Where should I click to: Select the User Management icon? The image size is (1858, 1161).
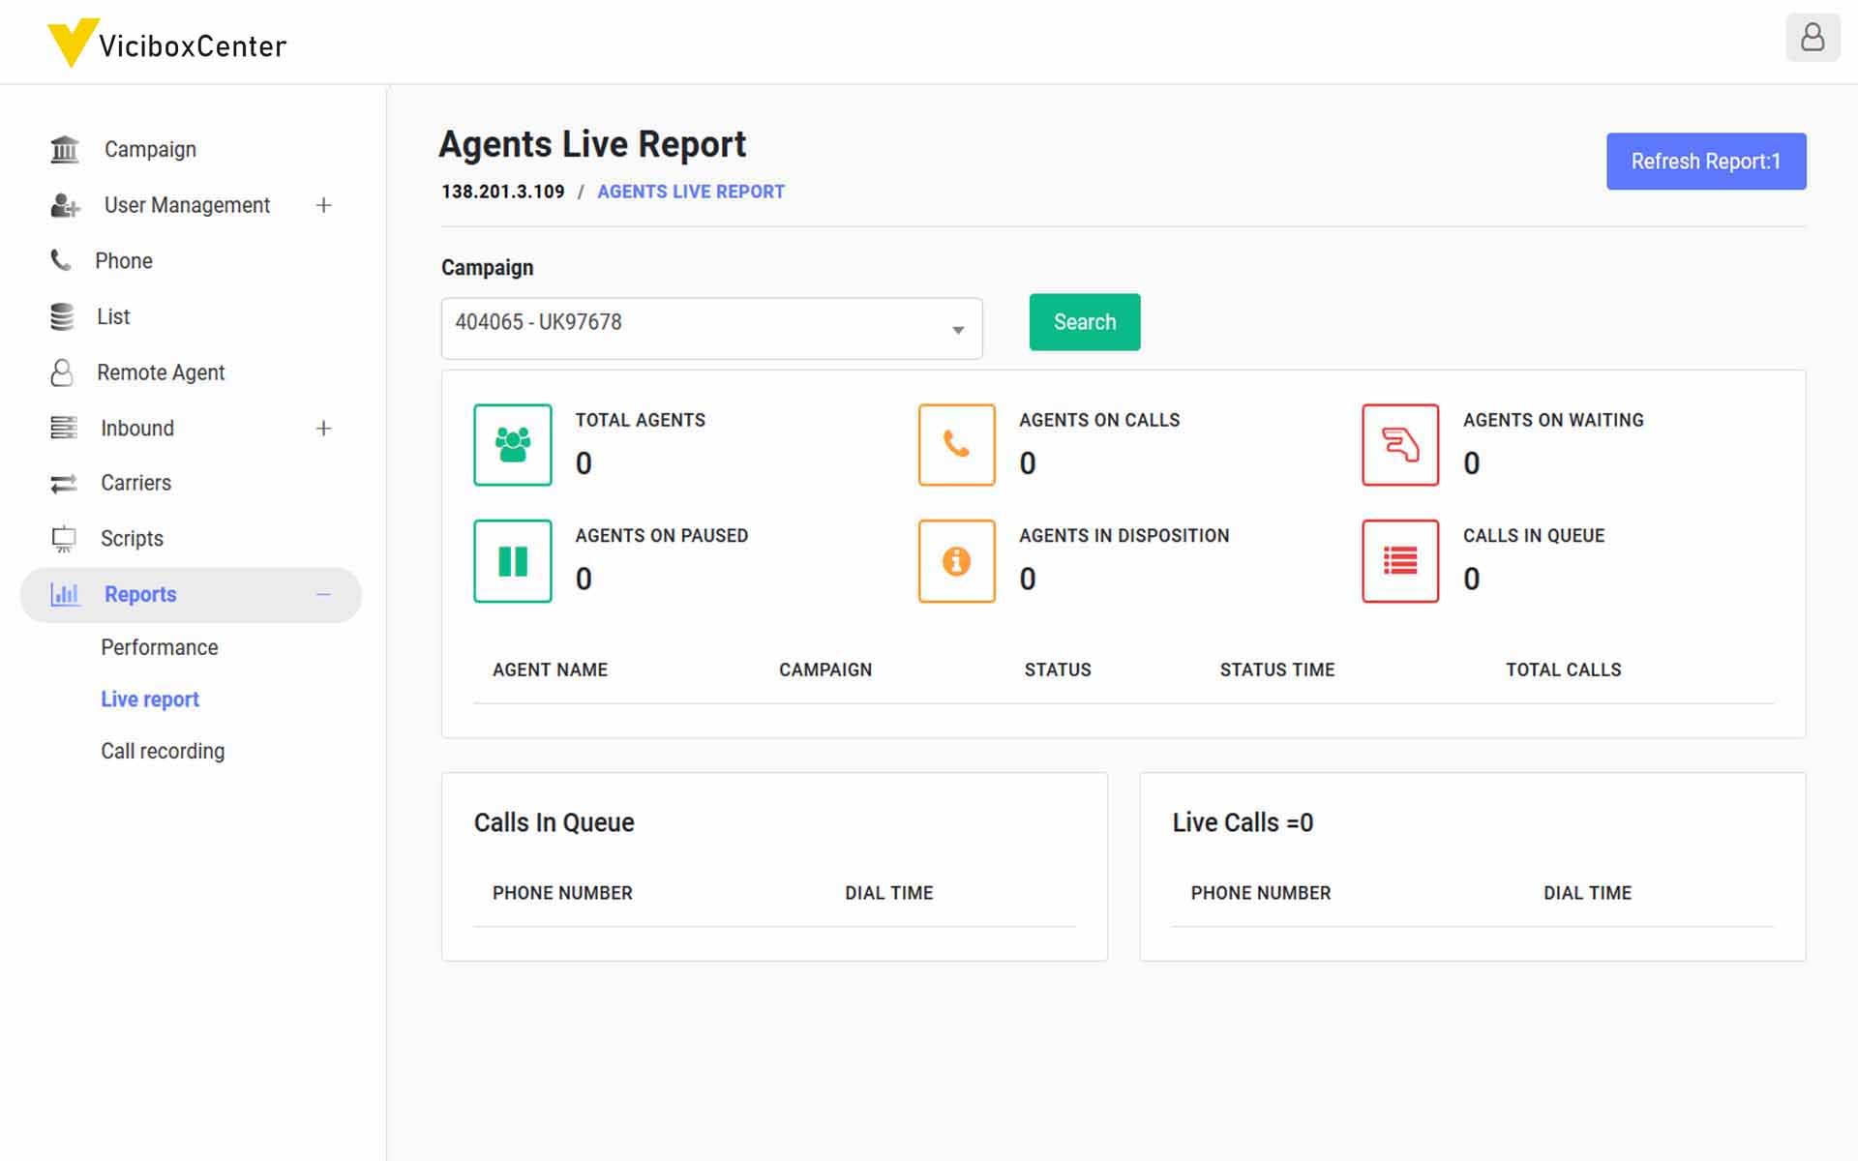[64, 205]
